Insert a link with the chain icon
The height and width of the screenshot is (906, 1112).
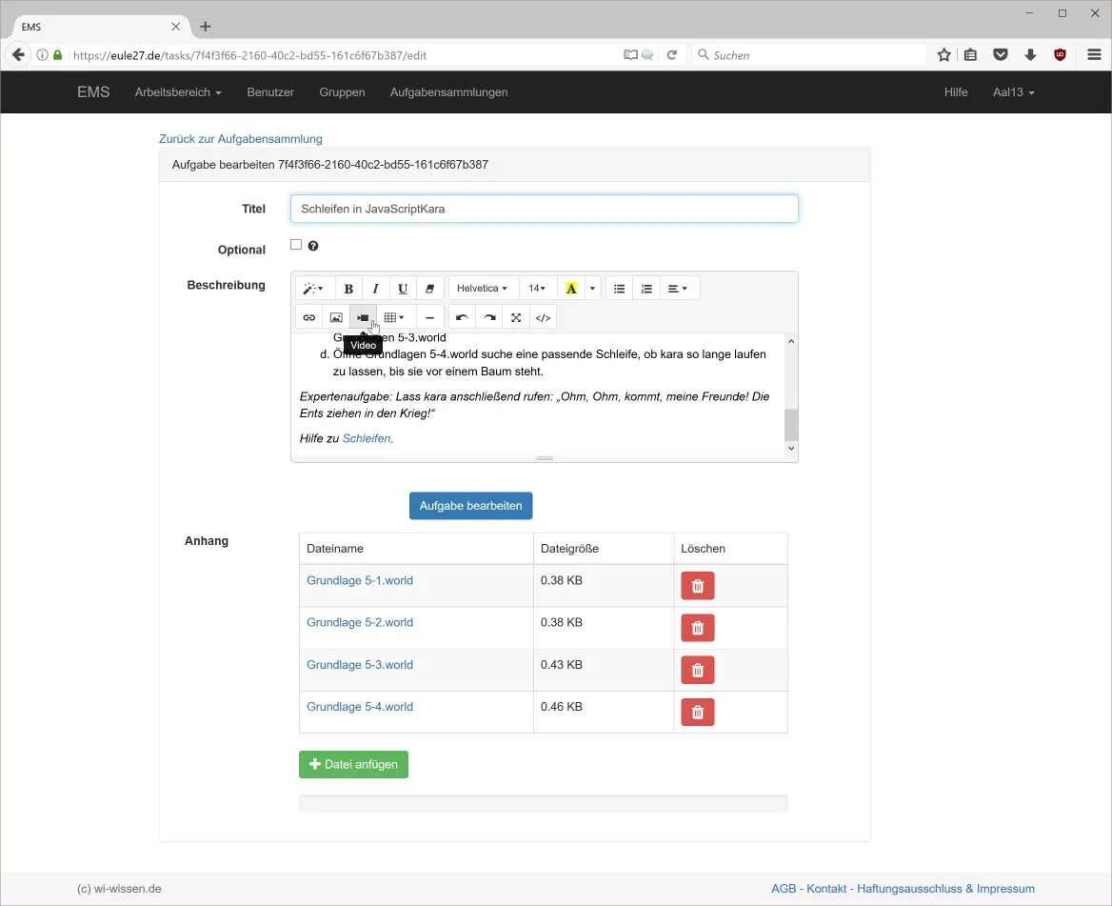tap(309, 318)
